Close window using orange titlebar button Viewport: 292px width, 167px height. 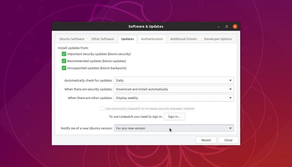(x=235, y=26)
